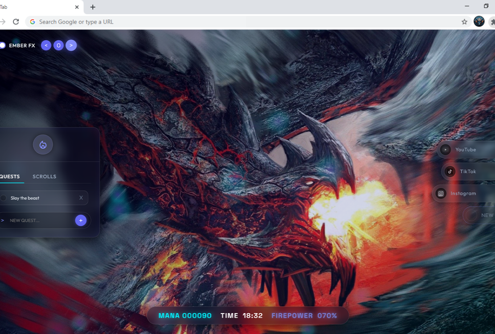Click the TIME 18:32 clock
495x334 pixels.
[x=242, y=316]
